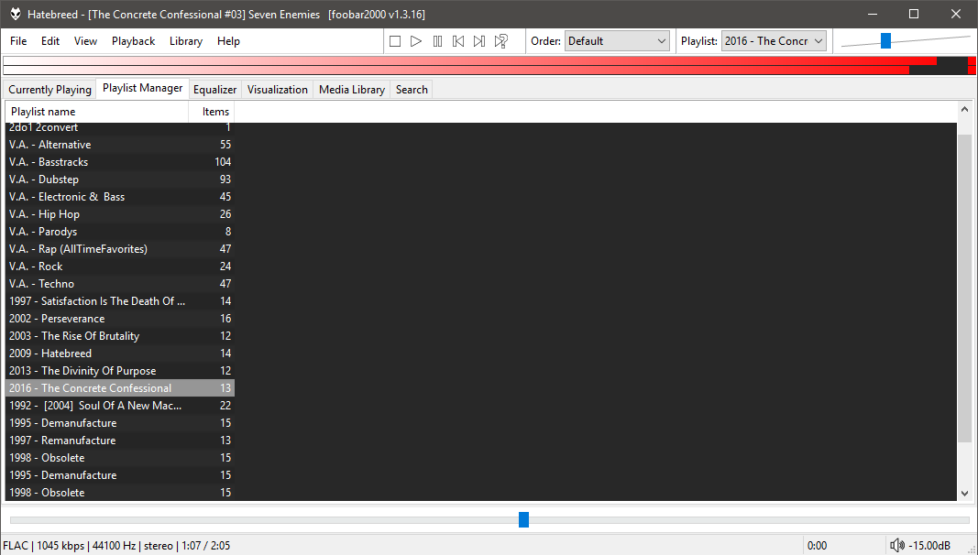Image resolution: width=978 pixels, height=555 pixels.
Task: Switch to the Equalizer tab
Action: pyautogui.click(x=215, y=90)
